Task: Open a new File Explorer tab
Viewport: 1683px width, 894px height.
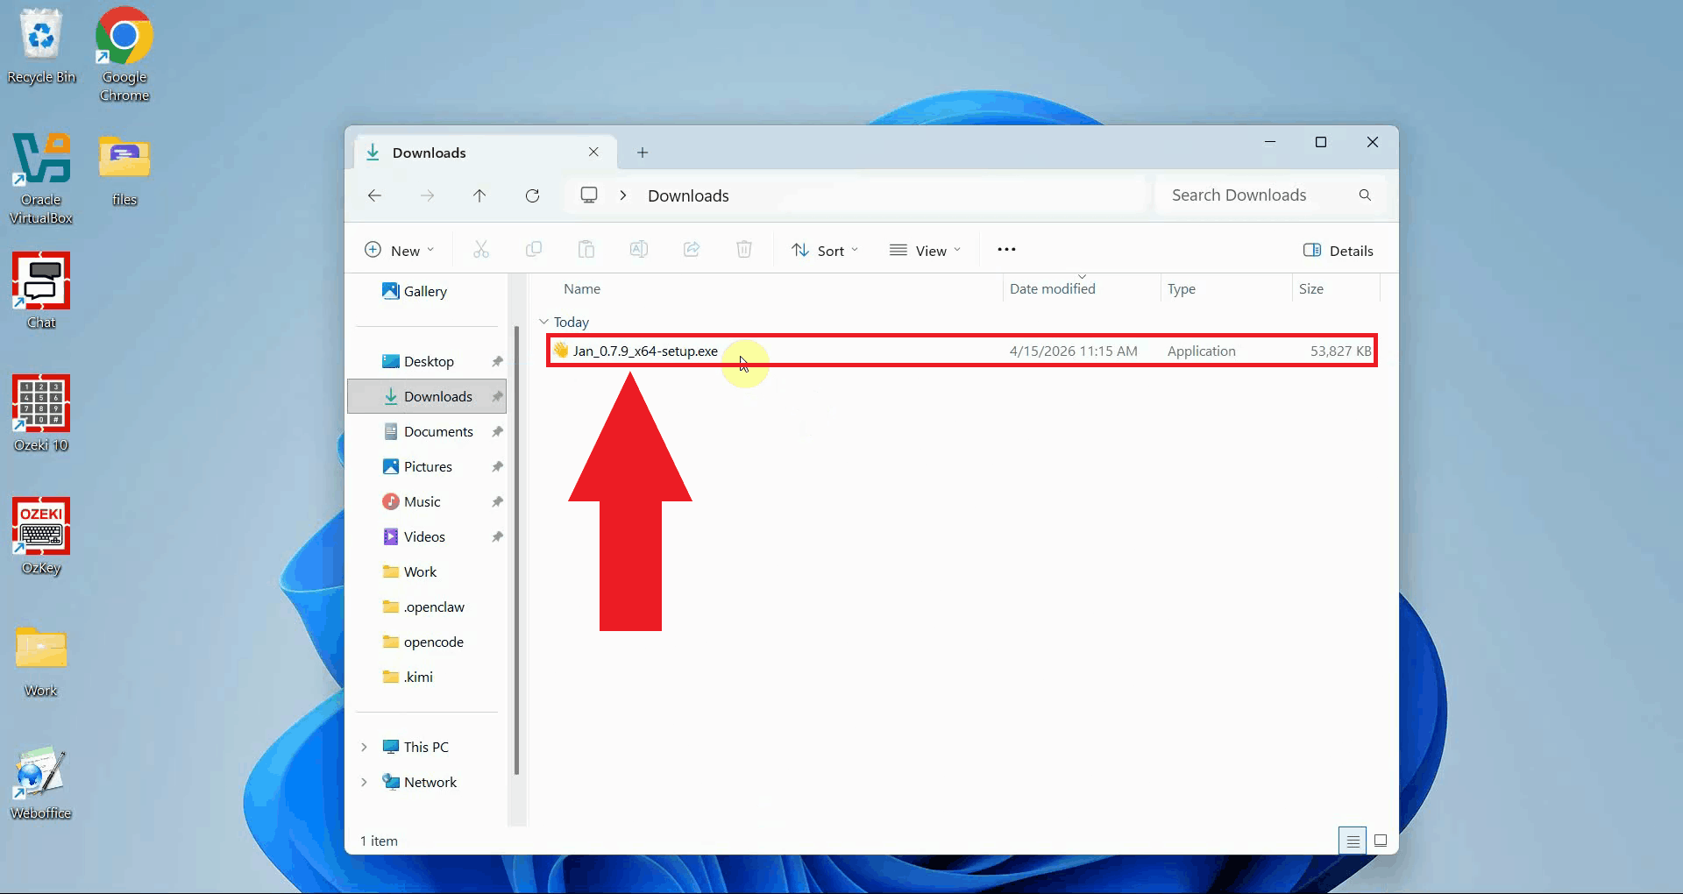Action: coord(643,153)
